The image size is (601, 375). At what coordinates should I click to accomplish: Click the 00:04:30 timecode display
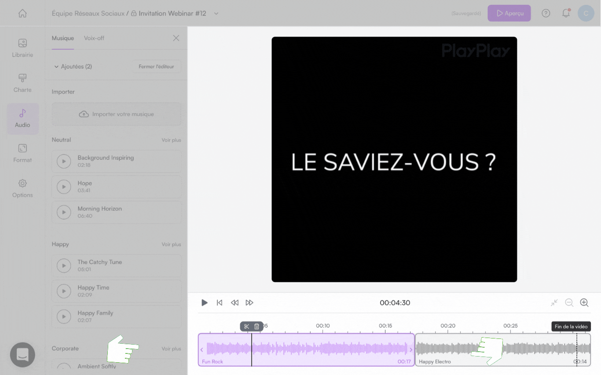tap(395, 303)
